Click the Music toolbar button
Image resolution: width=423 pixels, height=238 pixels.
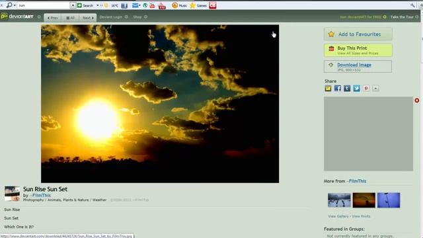179,5
